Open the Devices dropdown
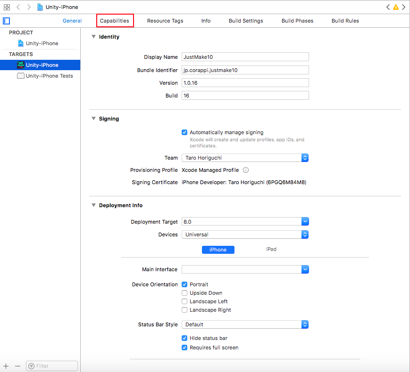This screenshot has height=372, width=410. (x=245, y=235)
